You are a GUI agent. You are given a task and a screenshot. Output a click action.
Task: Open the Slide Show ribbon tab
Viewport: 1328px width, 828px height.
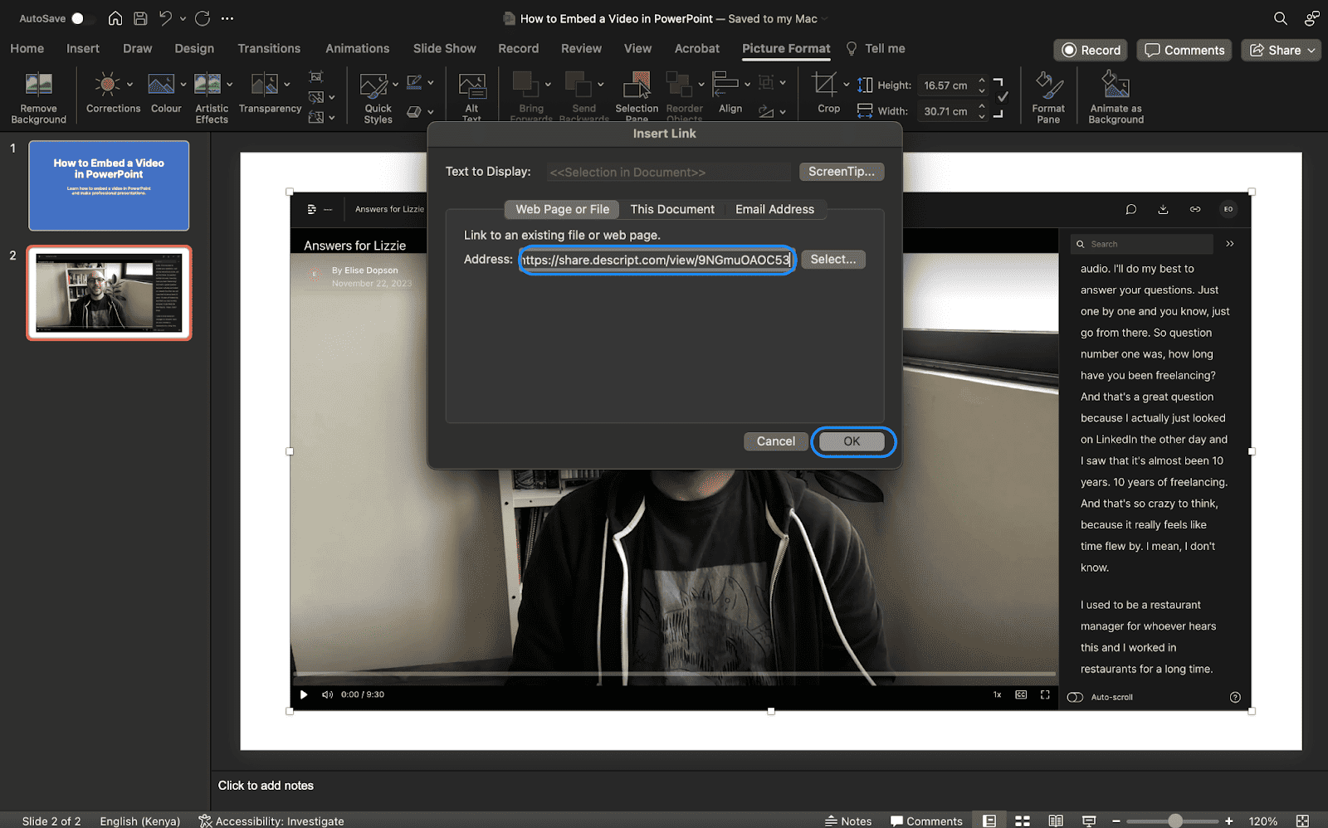(445, 48)
